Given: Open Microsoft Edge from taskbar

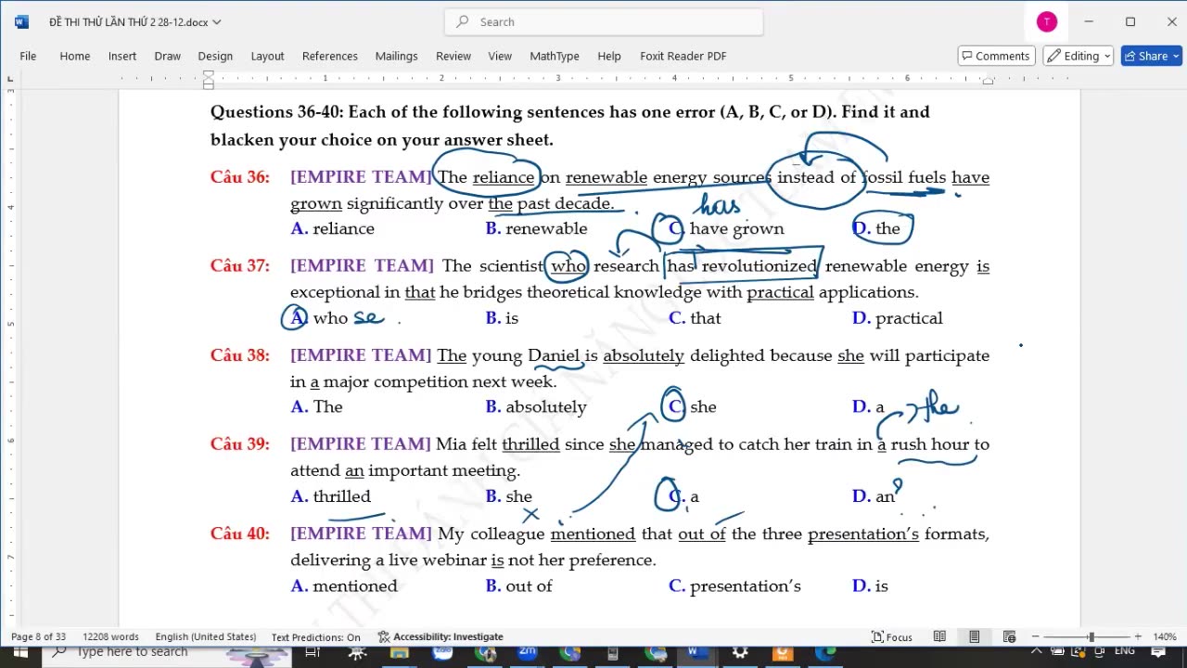Looking at the screenshot, I should click(x=825, y=653).
